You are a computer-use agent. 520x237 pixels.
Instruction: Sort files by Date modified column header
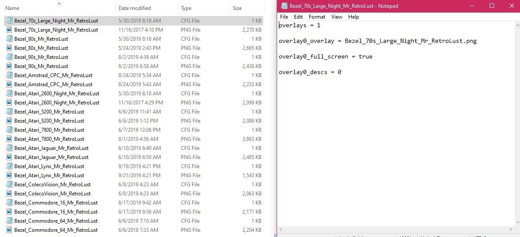point(134,8)
